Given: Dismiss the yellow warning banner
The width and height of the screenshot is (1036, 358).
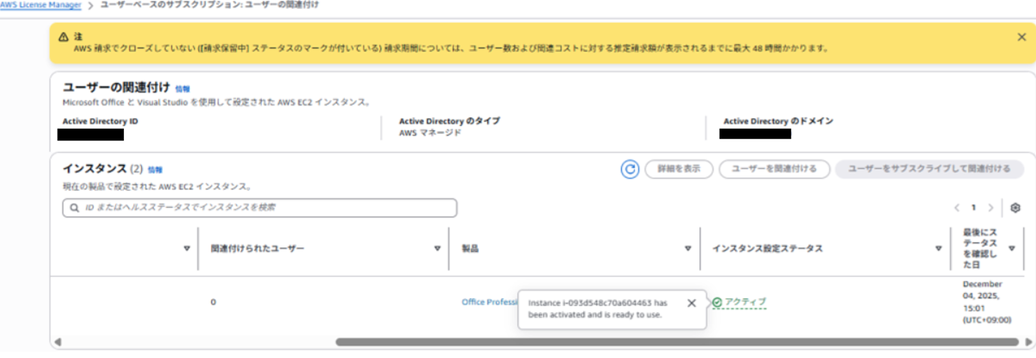Looking at the screenshot, I should [x=1021, y=38].
